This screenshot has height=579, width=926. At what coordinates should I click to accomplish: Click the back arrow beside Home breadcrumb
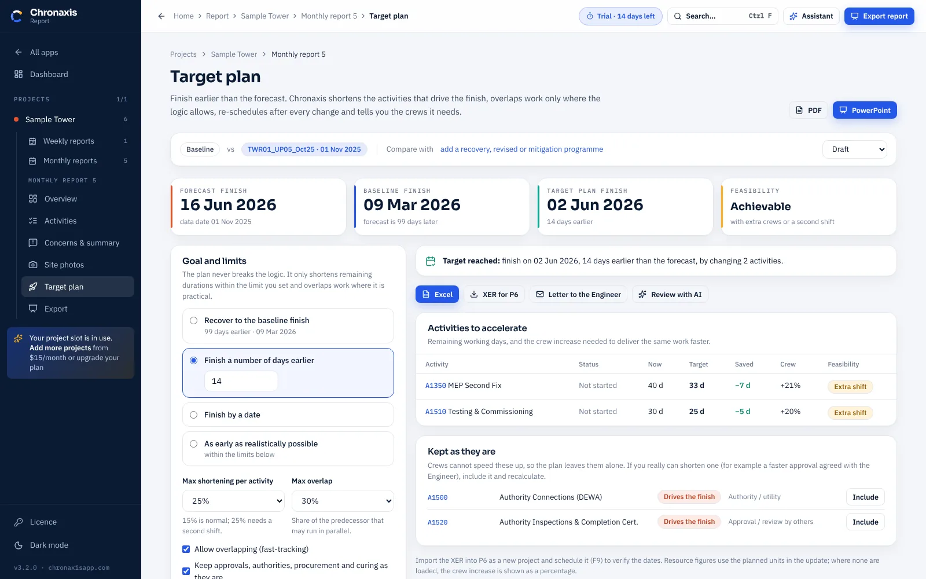click(161, 16)
